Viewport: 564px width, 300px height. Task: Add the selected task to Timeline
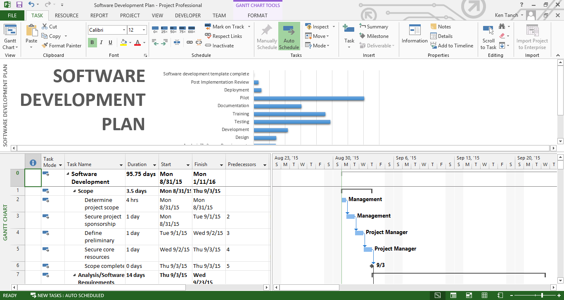tap(452, 45)
